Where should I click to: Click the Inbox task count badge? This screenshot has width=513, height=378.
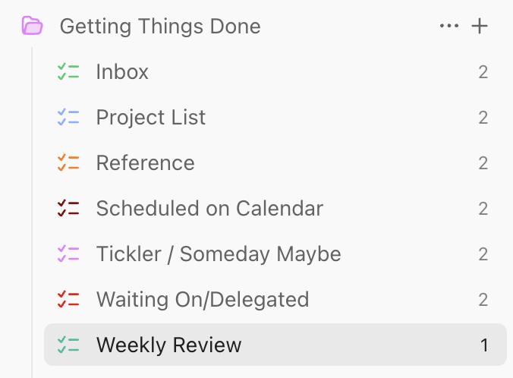point(483,72)
